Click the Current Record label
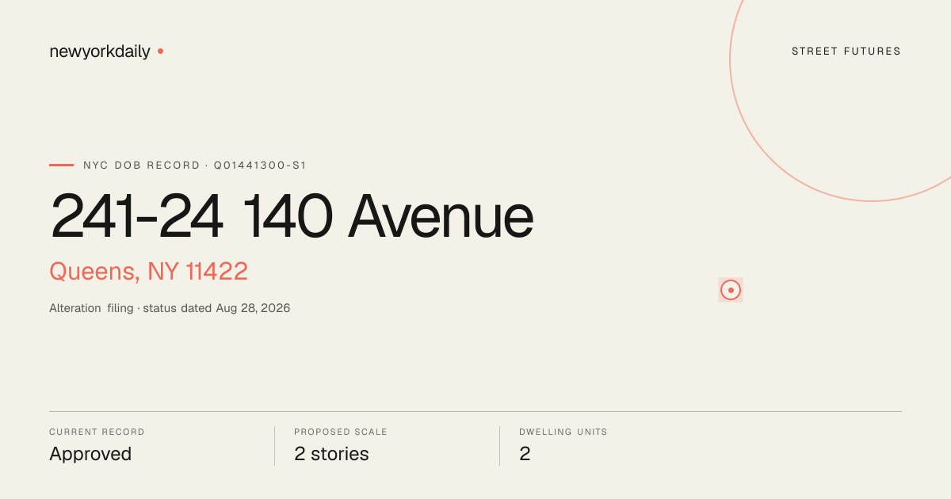The image size is (951, 499). [97, 432]
